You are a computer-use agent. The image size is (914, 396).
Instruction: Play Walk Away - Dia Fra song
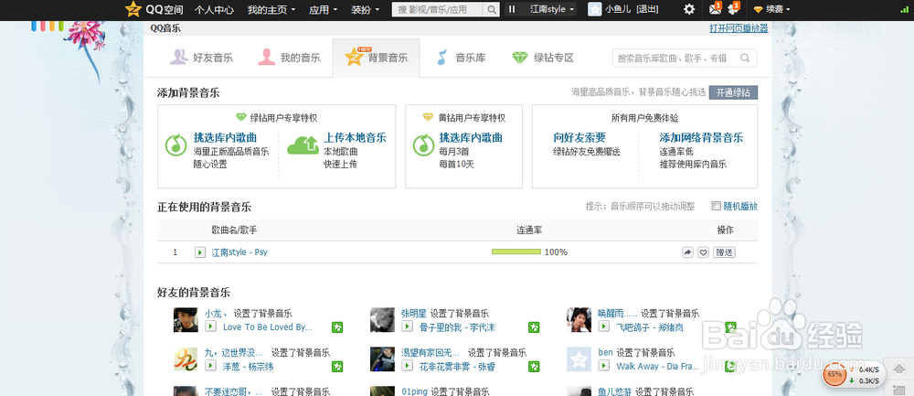pos(604,366)
